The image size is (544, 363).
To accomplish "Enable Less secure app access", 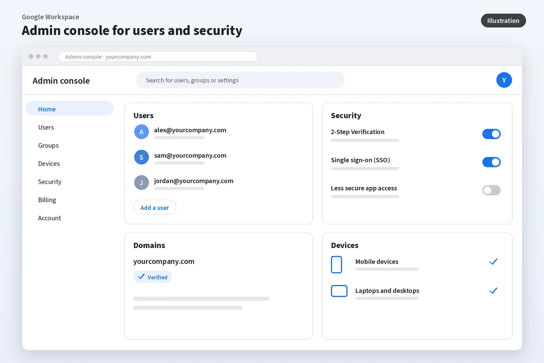I will (491, 190).
